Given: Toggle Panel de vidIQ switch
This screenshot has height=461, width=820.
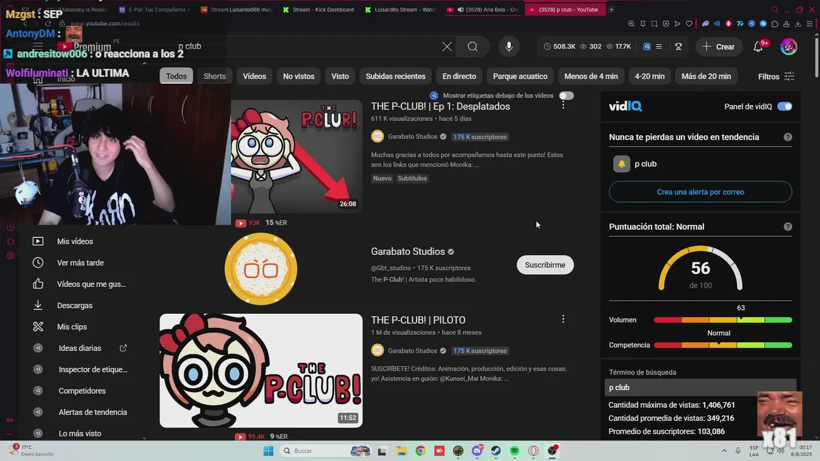Looking at the screenshot, I should coord(785,106).
